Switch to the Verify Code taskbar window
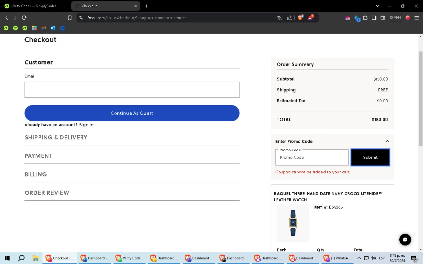 pos(129,258)
